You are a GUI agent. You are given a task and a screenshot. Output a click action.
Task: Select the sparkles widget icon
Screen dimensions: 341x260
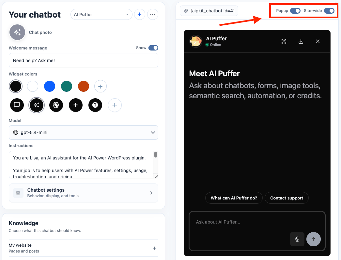click(37, 105)
